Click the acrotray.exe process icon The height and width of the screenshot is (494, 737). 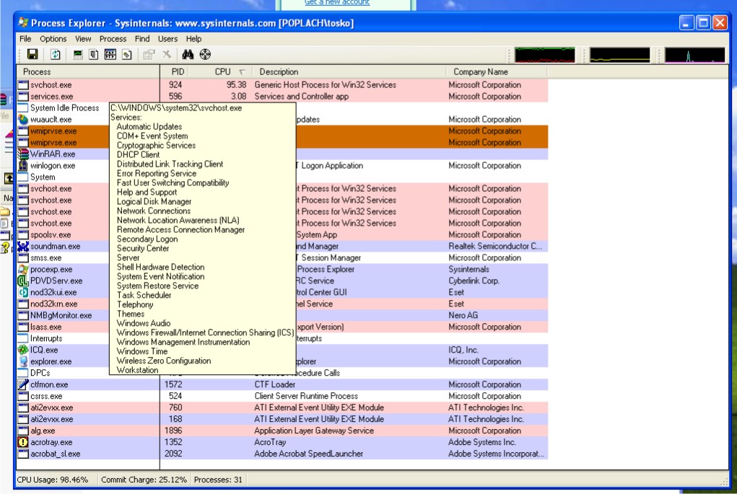23,442
